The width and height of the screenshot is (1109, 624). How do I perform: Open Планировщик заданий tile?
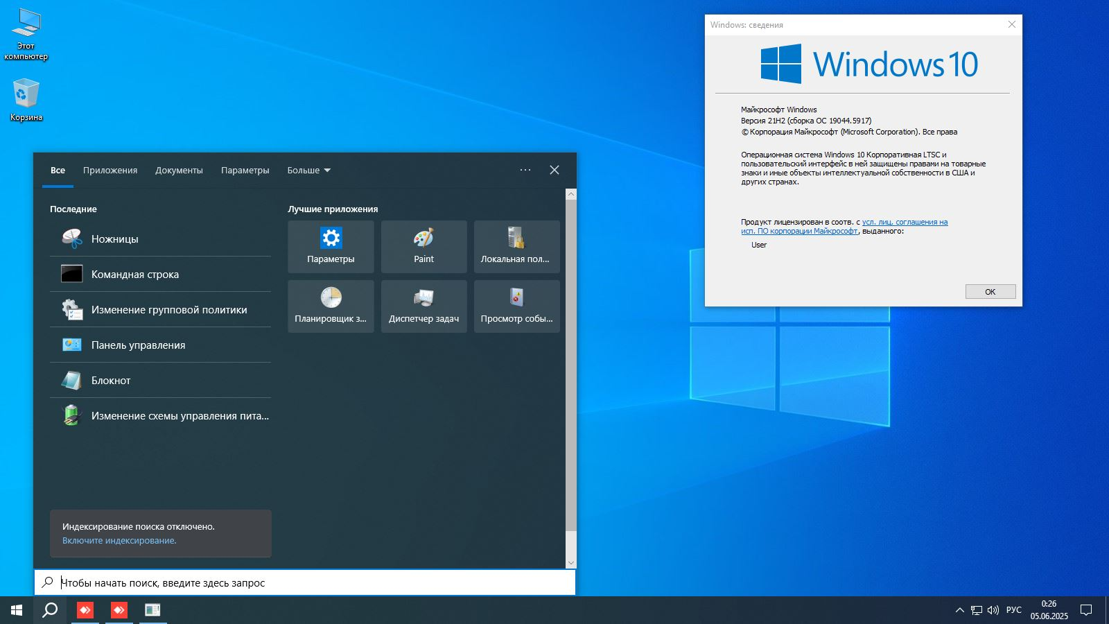[331, 306]
